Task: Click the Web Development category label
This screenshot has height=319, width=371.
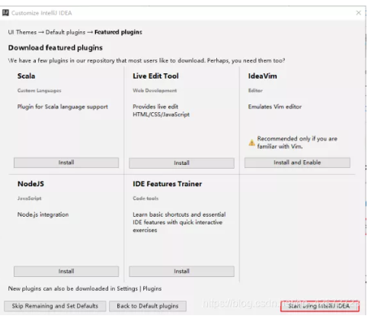Action: point(155,91)
